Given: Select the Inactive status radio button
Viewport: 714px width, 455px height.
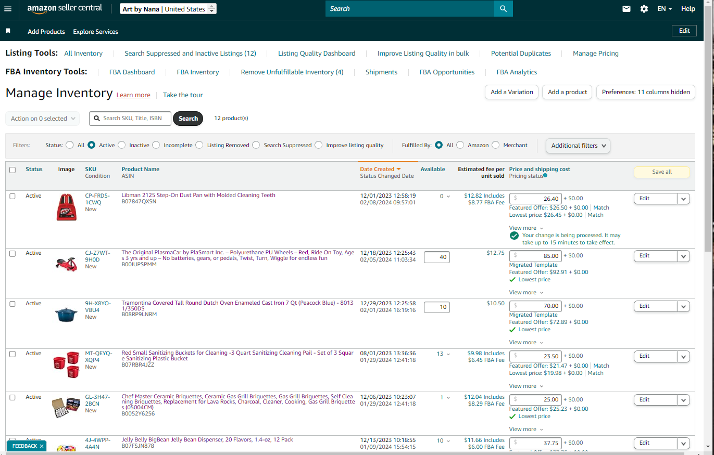Looking at the screenshot, I should (x=122, y=145).
